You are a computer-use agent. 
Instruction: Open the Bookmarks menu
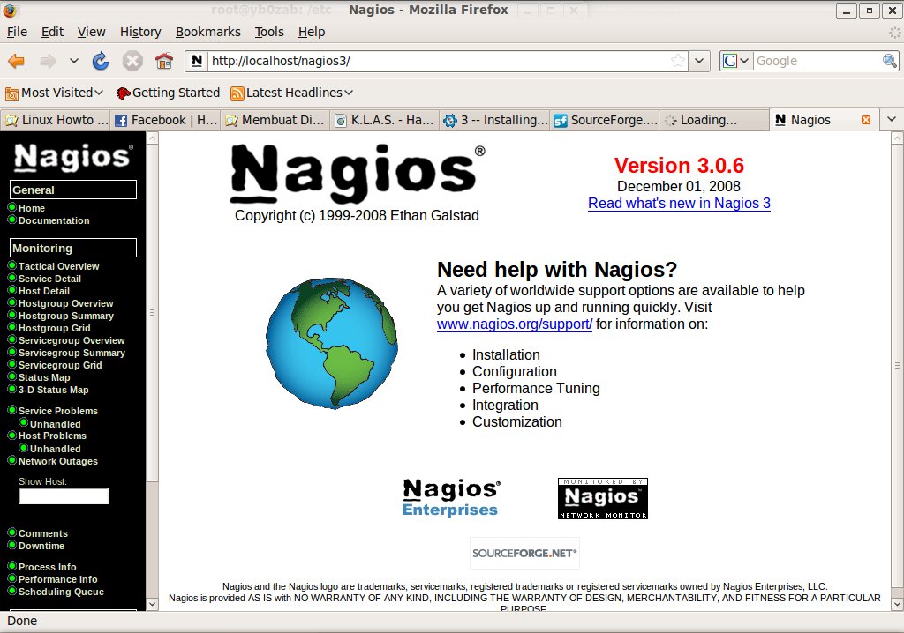click(x=208, y=32)
